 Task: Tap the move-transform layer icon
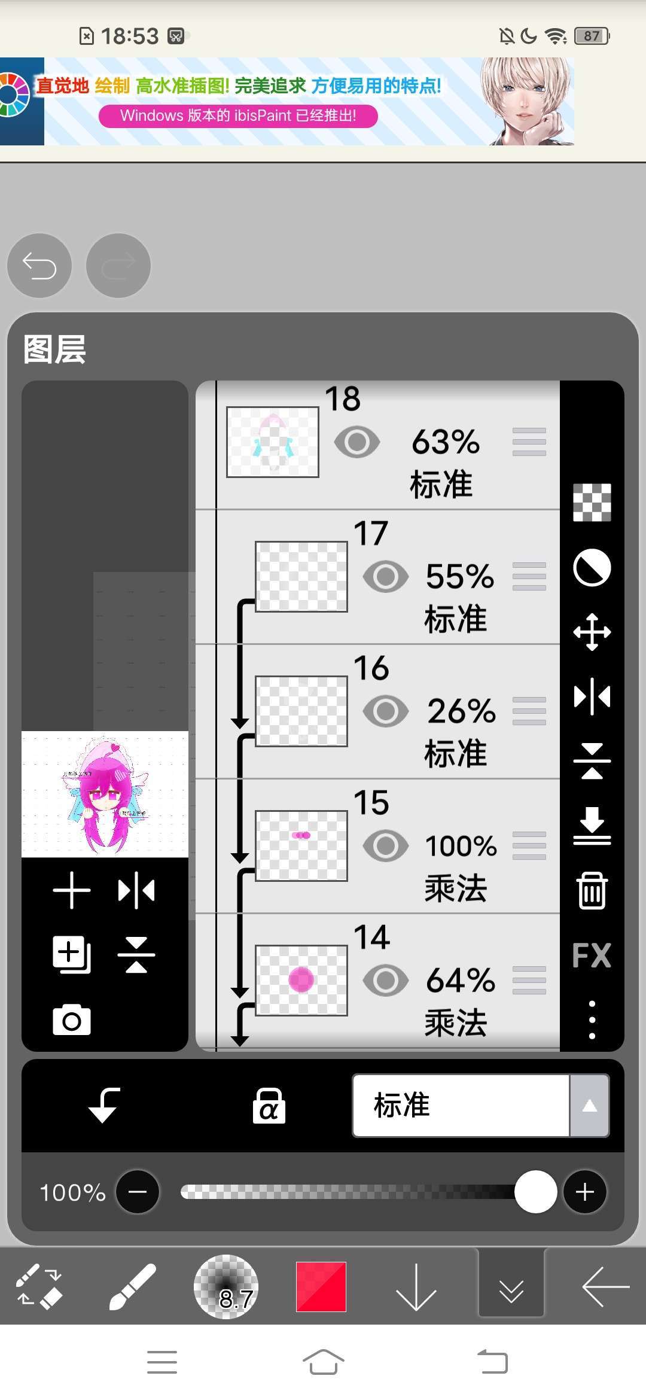coord(592,632)
